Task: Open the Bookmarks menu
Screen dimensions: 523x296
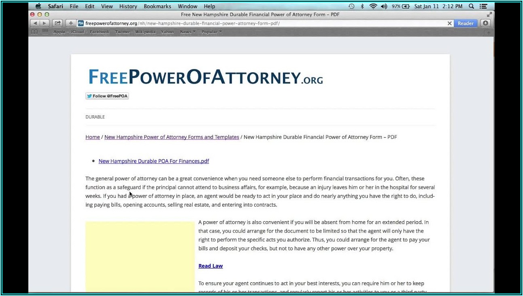Action: point(158,6)
